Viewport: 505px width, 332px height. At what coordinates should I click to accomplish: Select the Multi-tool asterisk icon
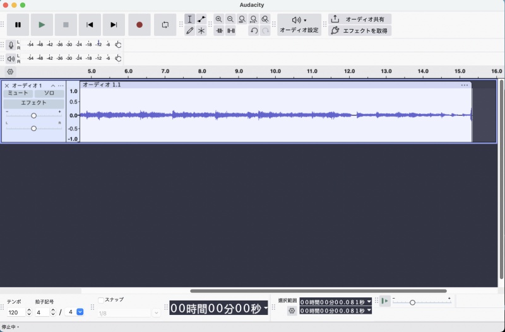click(201, 31)
